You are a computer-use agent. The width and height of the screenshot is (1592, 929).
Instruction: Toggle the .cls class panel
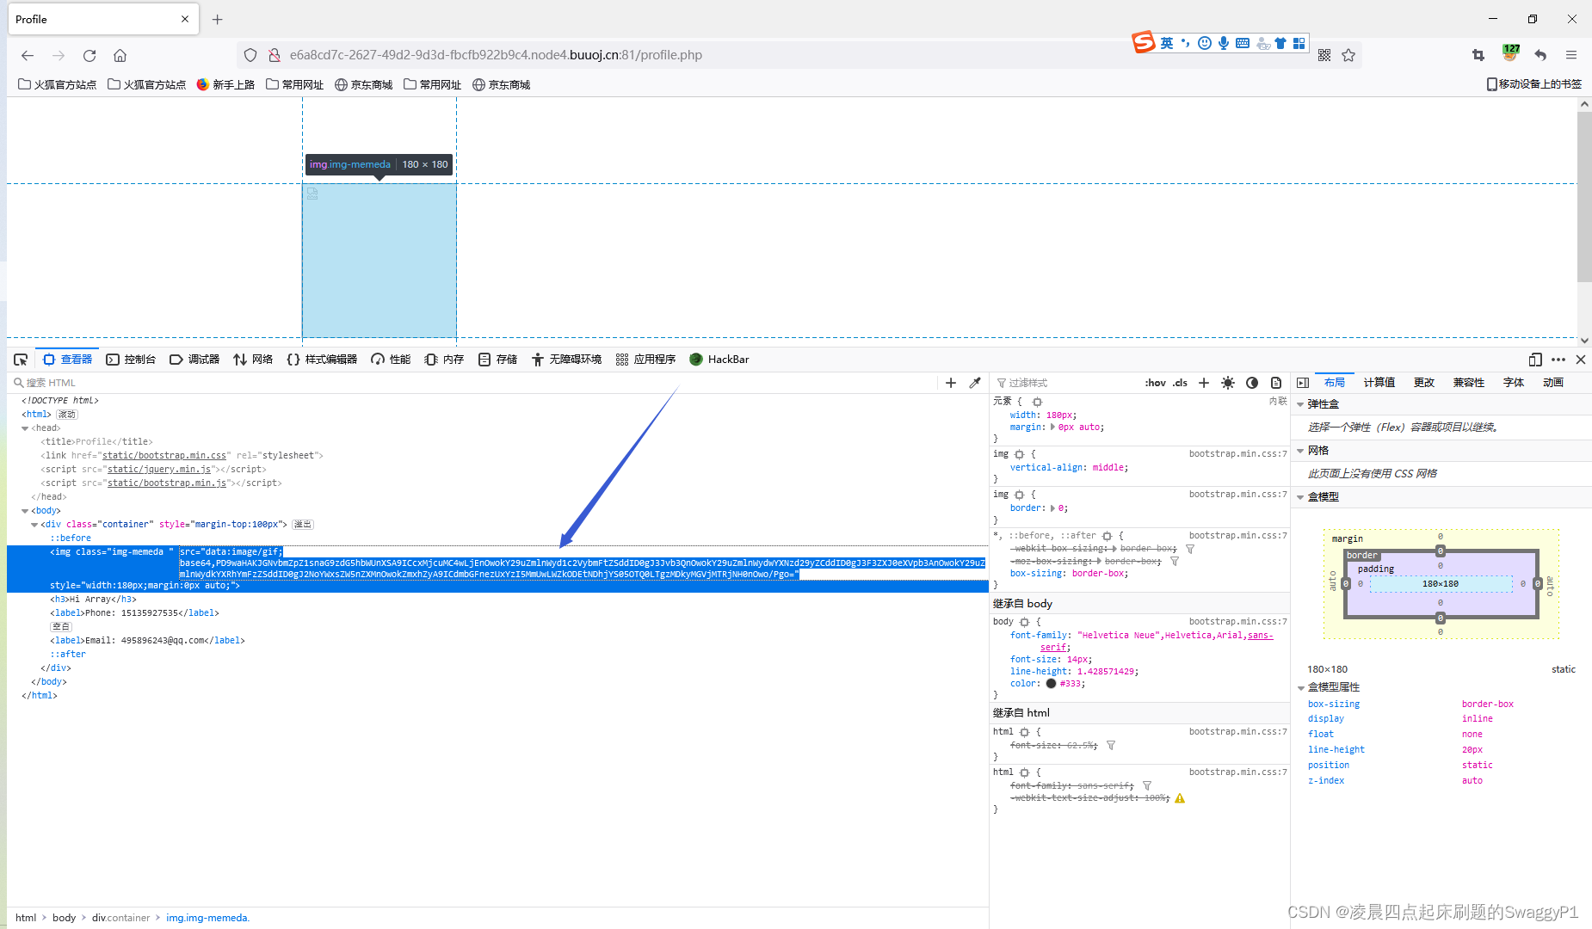pos(1180,383)
